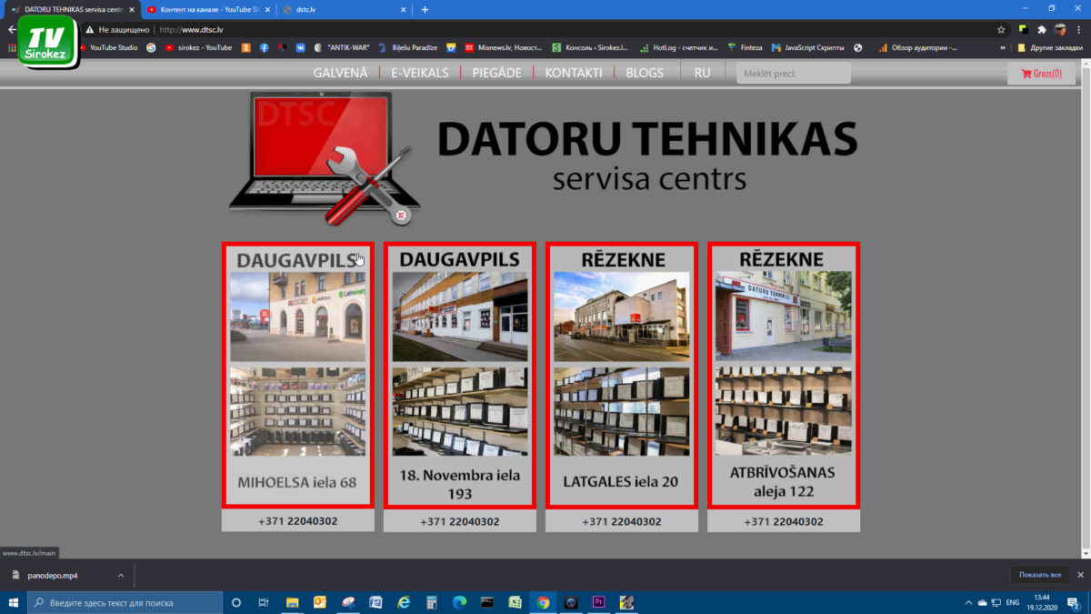Screen dimensions: 1091x614
Task: Expand options for panodepo.mp4 download
Action: (x=121, y=575)
